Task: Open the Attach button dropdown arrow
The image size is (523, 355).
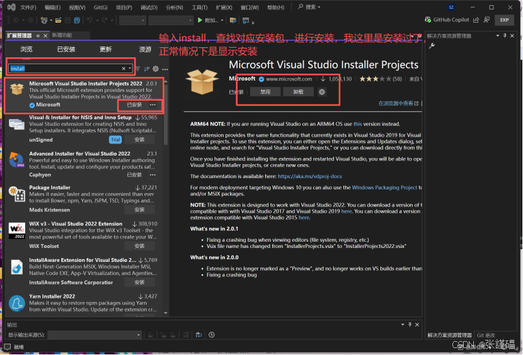Action: [222, 20]
